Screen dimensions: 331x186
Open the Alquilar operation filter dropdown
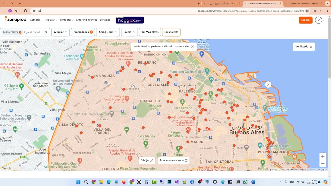coord(61,32)
